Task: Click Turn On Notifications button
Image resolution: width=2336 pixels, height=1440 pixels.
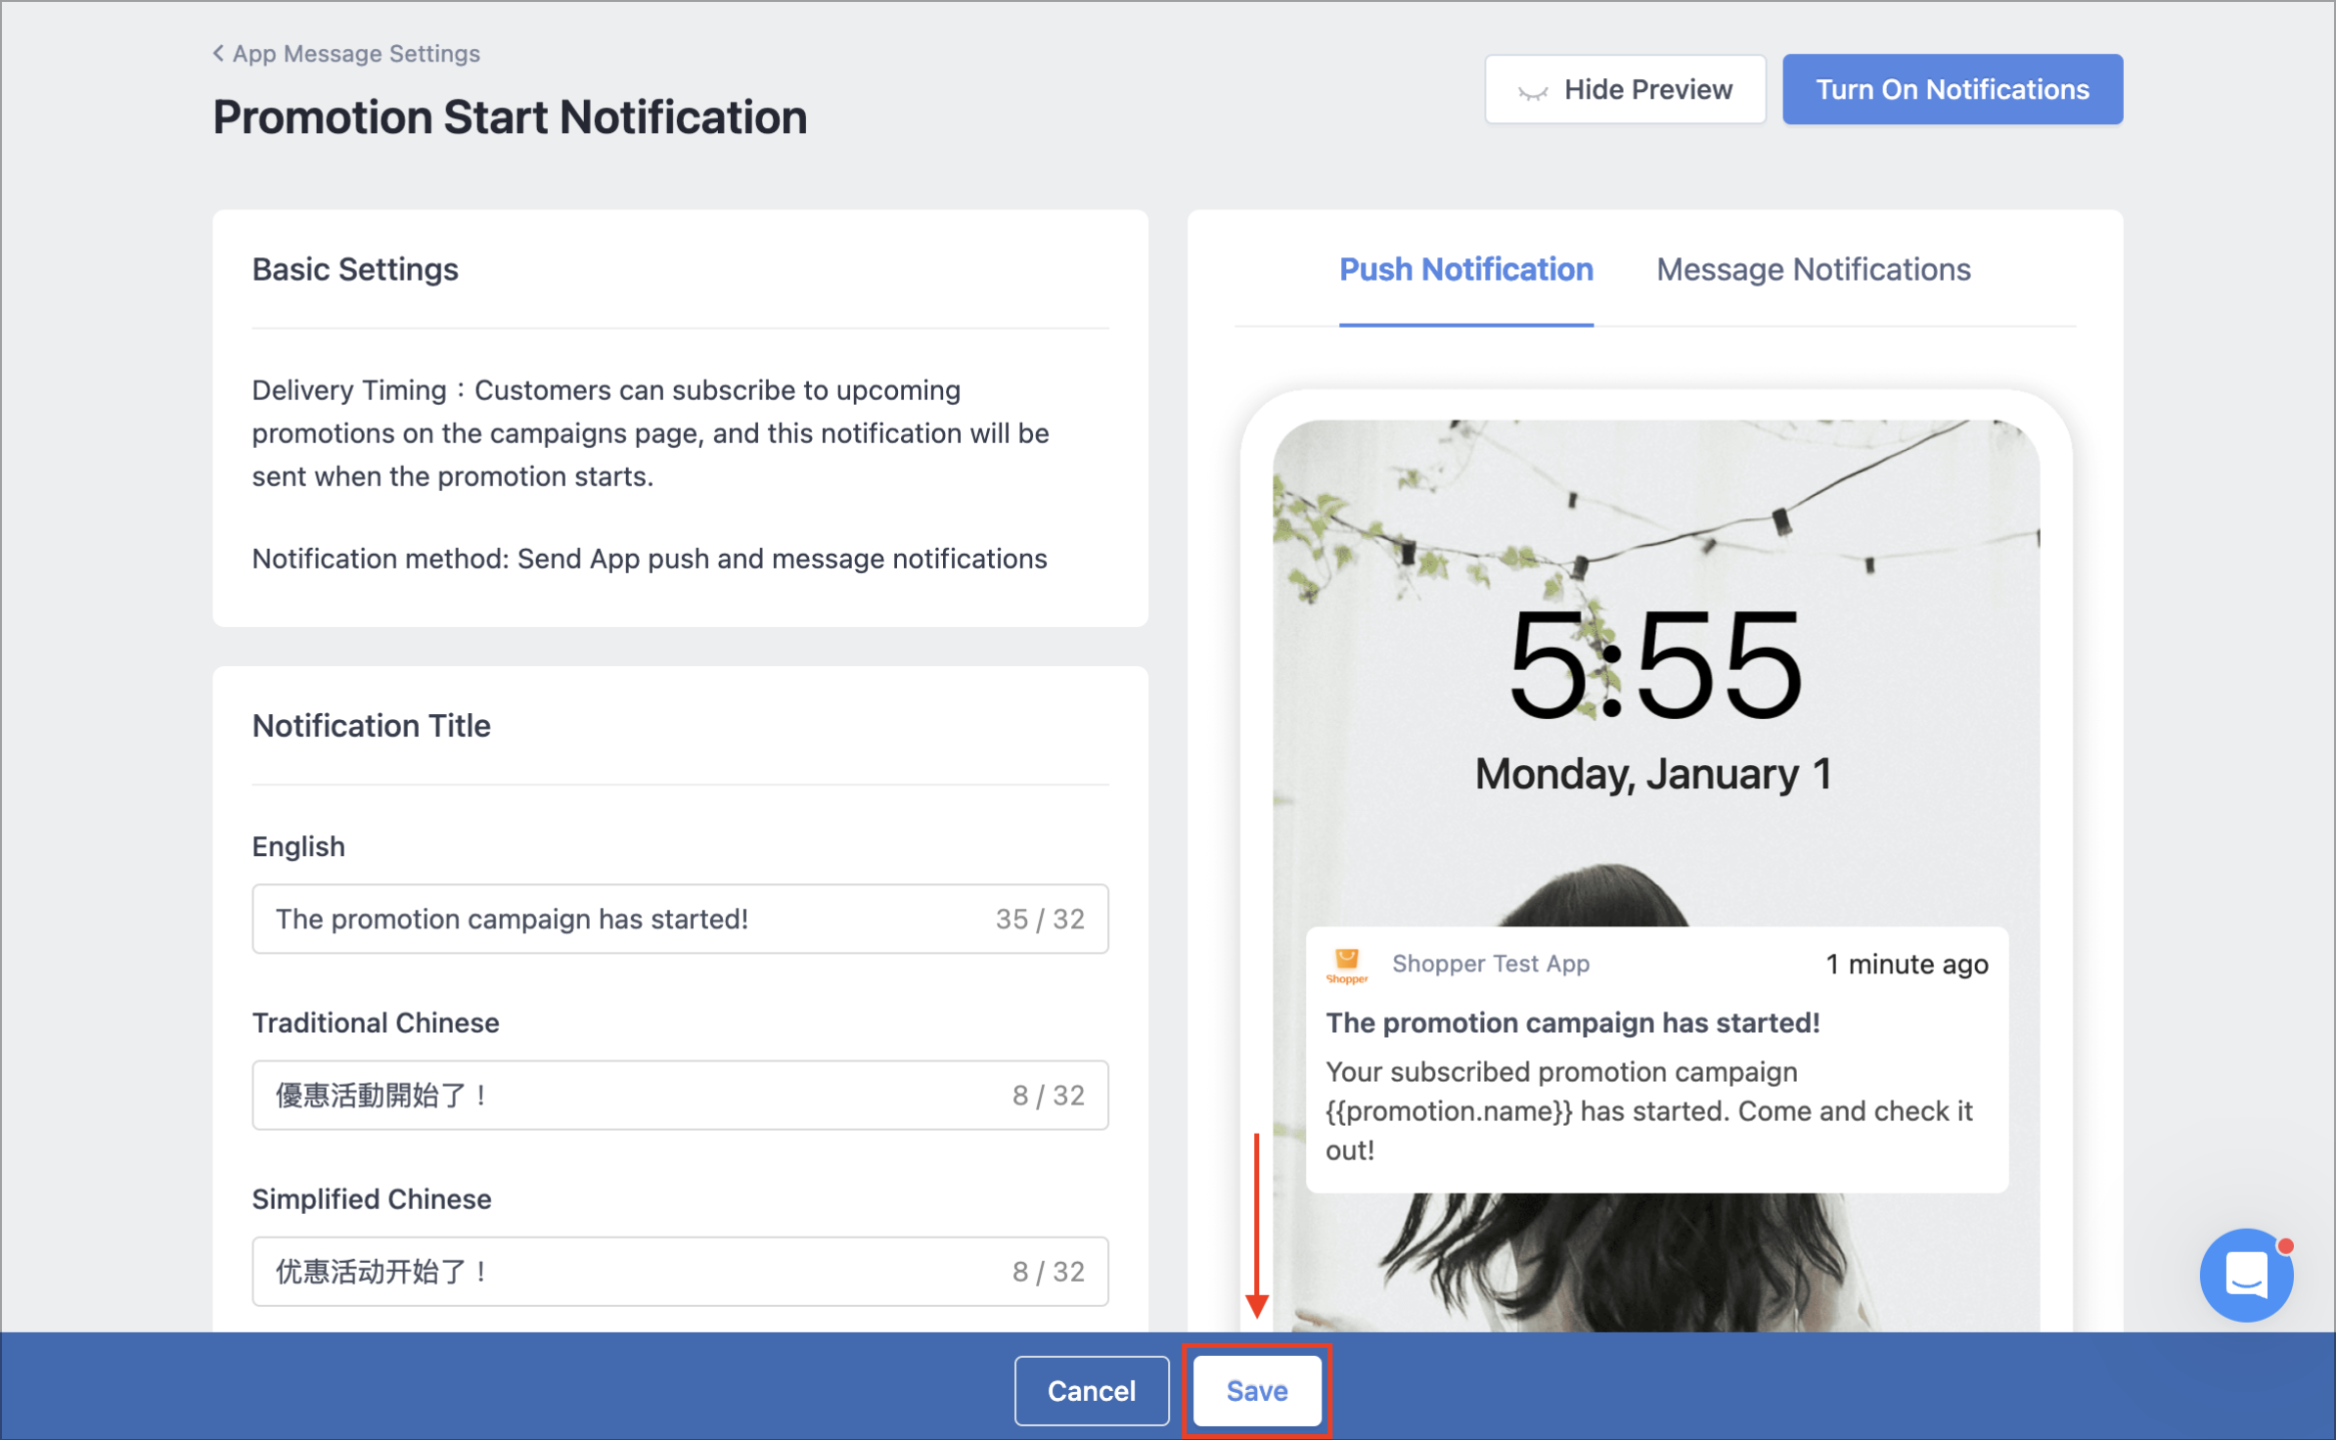Action: (1953, 89)
